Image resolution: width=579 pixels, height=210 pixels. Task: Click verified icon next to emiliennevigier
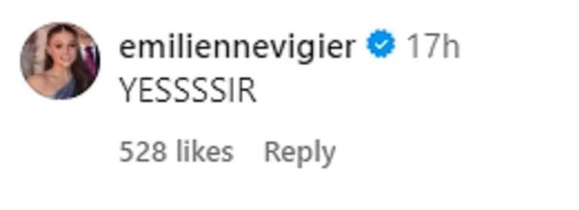pos(380,44)
